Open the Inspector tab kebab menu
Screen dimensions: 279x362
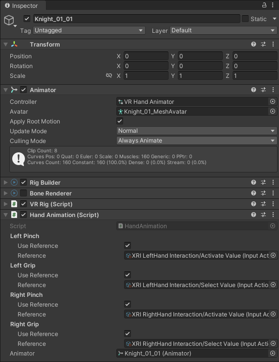tap(273, 5)
